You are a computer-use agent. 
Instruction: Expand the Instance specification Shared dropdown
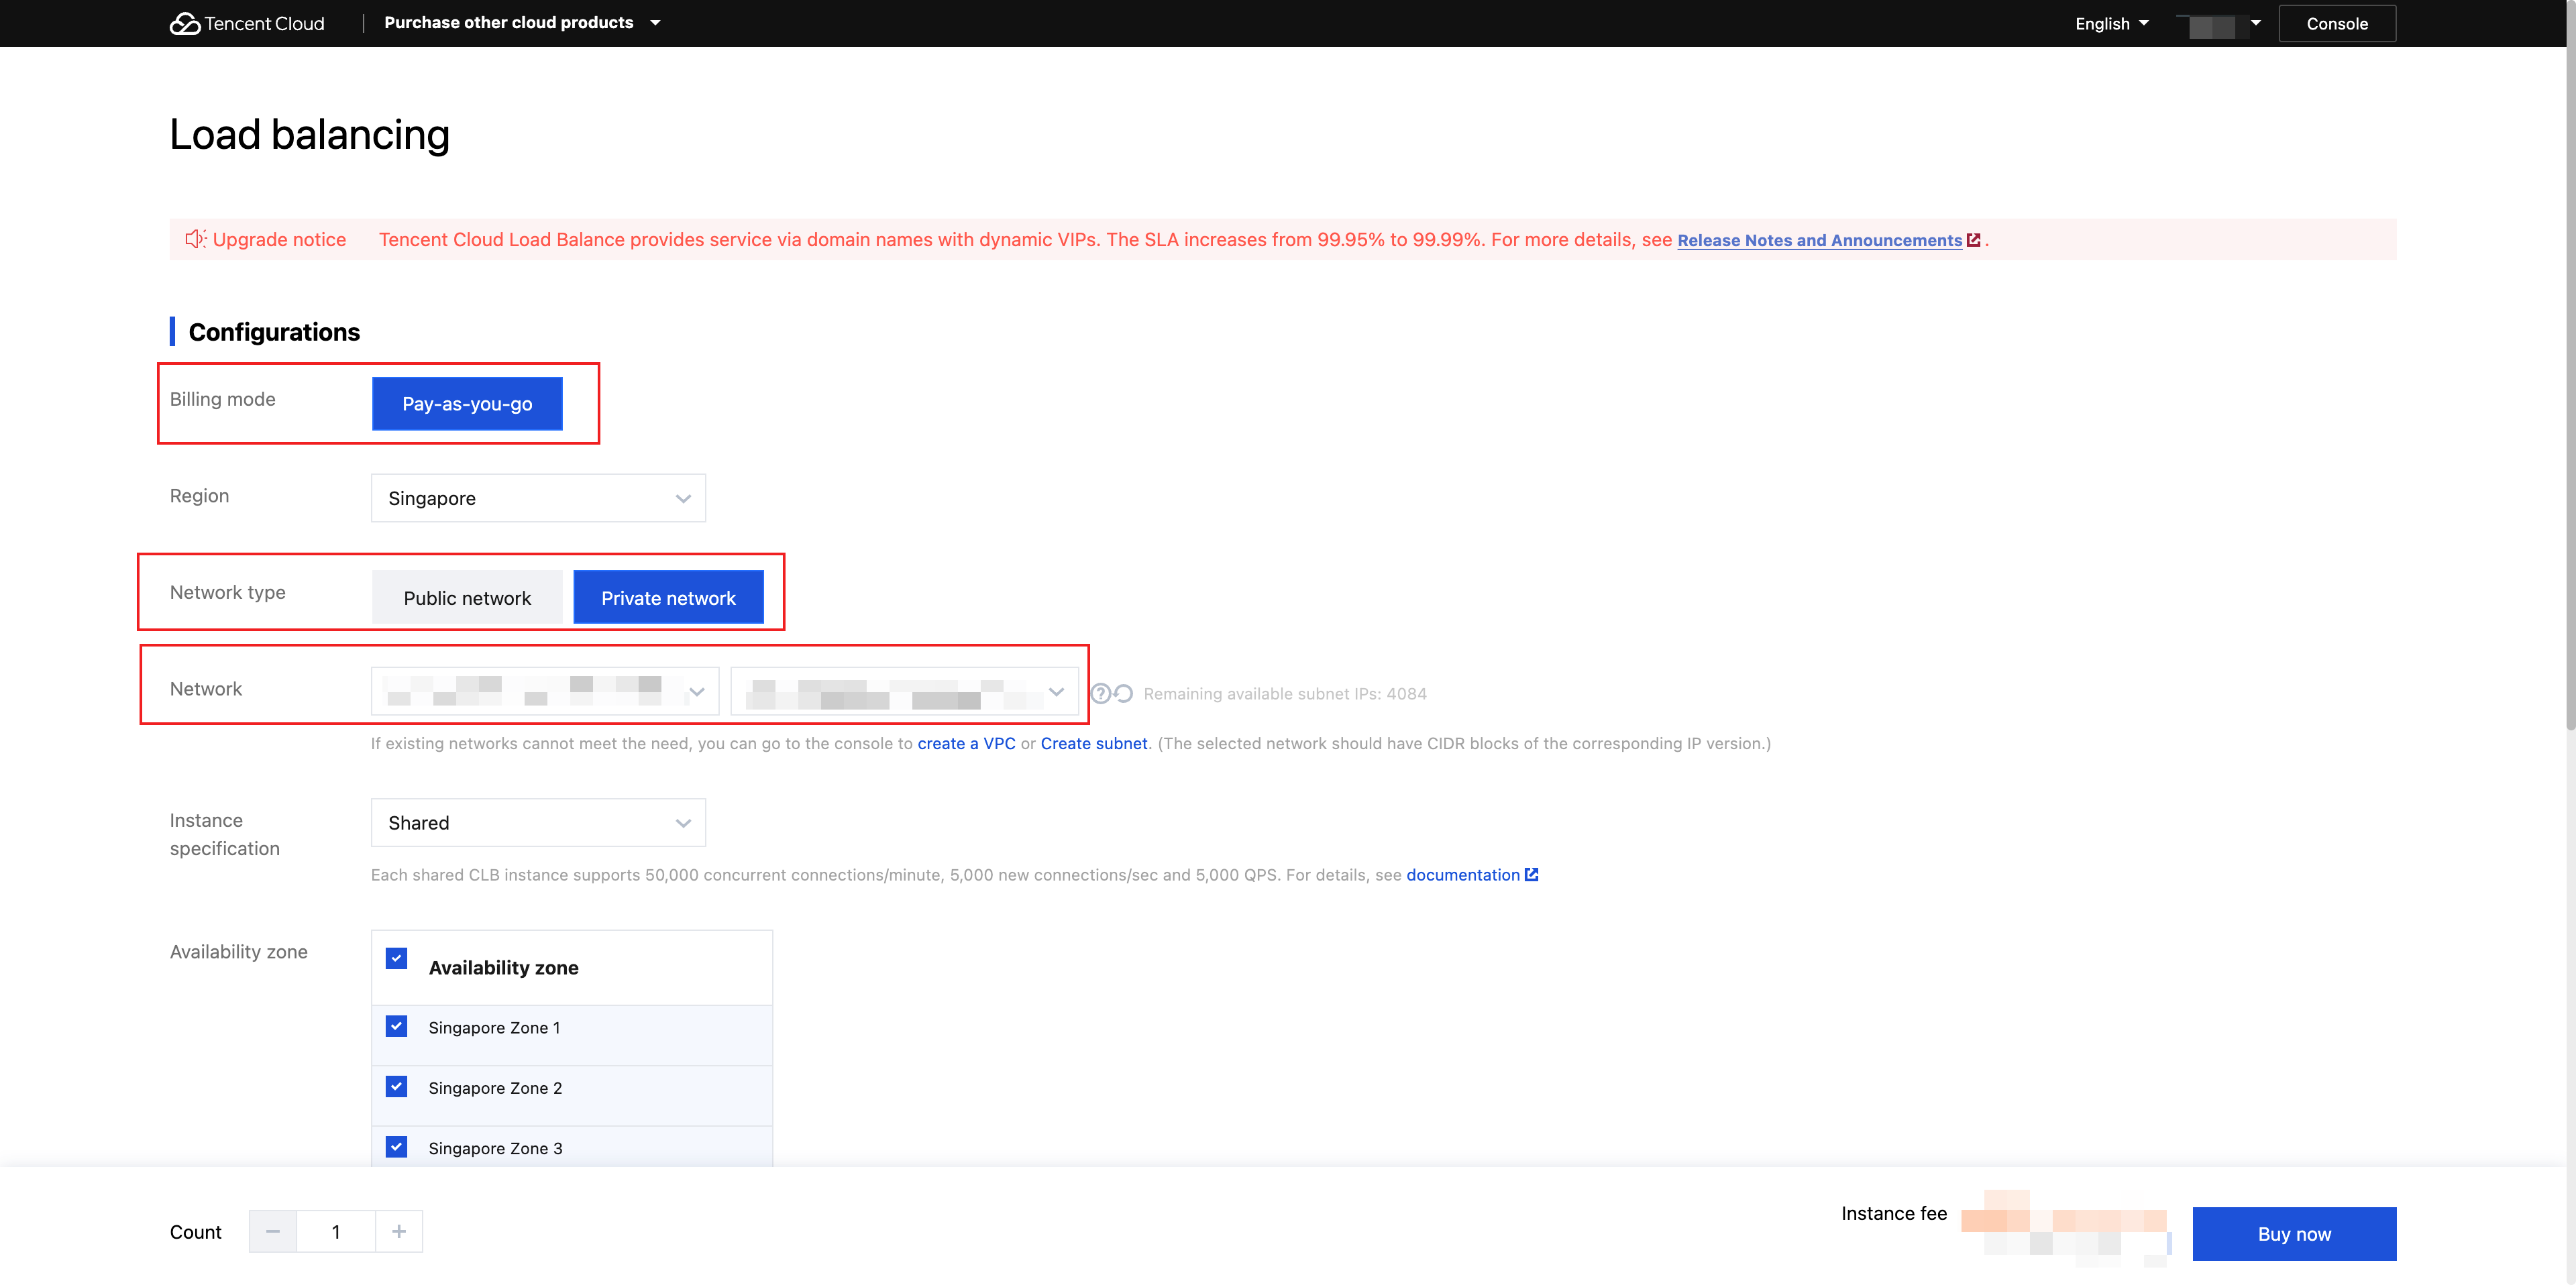click(538, 822)
